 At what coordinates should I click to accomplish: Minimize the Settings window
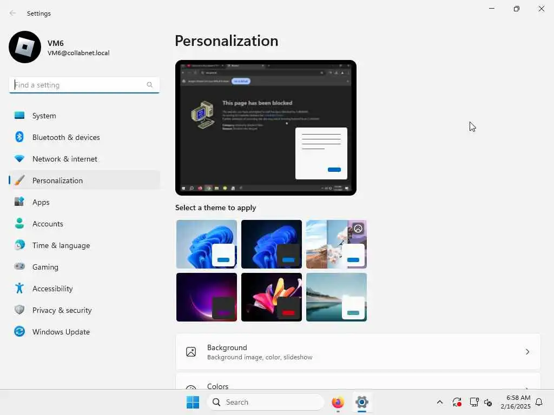coord(491,9)
